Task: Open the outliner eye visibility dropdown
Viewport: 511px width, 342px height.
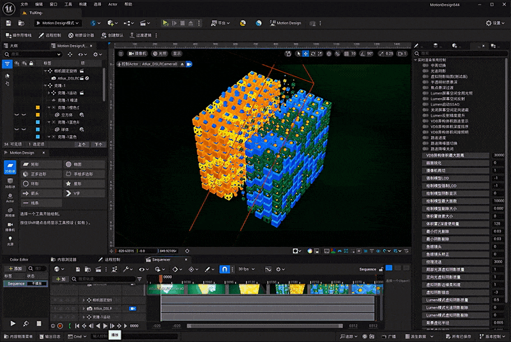Action: pos(82,55)
